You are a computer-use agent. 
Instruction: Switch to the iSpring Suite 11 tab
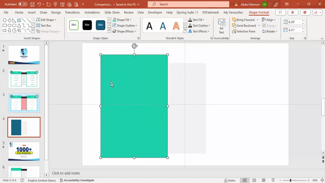point(187,12)
